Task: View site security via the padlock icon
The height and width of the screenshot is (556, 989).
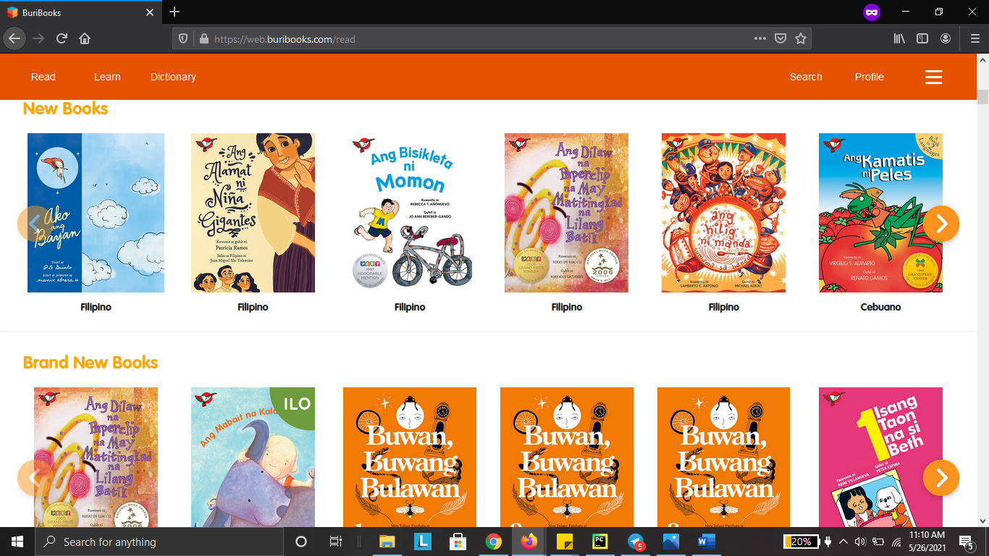Action: tap(203, 39)
